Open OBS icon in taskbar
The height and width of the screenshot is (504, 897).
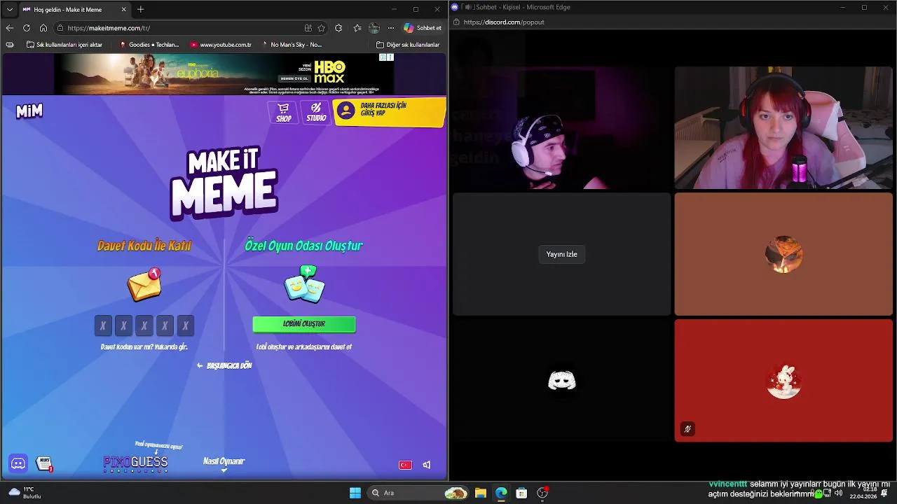pos(542,493)
